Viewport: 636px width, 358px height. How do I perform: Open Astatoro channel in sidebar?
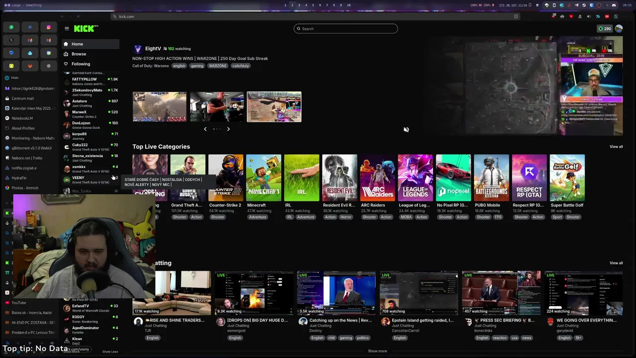90,103
